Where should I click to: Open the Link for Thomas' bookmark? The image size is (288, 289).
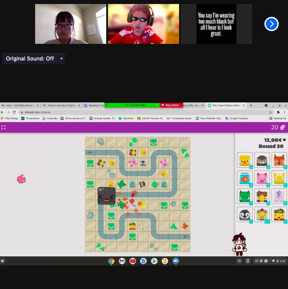coord(151,118)
